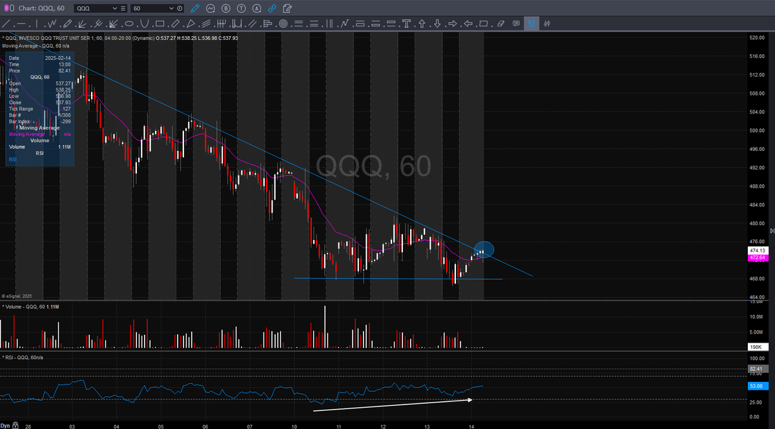Select the regression channel zigzag tool
Screen dimensions: 775x429
[x=345, y=24]
